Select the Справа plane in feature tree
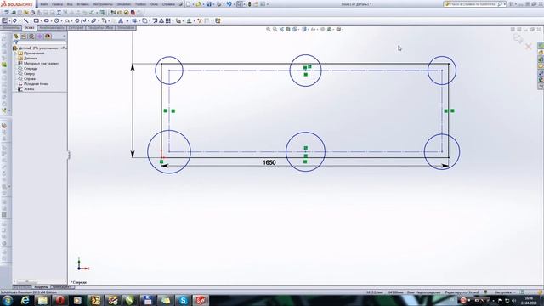Image resolution: width=544 pixels, height=306 pixels. (30, 79)
